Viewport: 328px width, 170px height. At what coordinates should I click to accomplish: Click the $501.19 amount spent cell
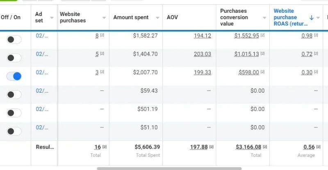pyautogui.click(x=147, y=109)
